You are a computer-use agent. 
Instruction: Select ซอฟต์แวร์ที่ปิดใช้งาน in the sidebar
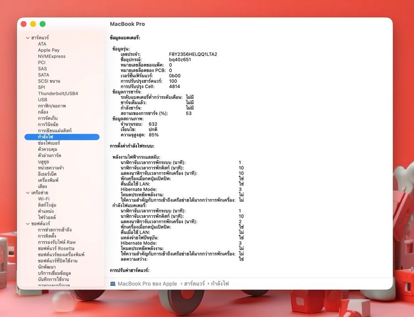coord(57,261)
